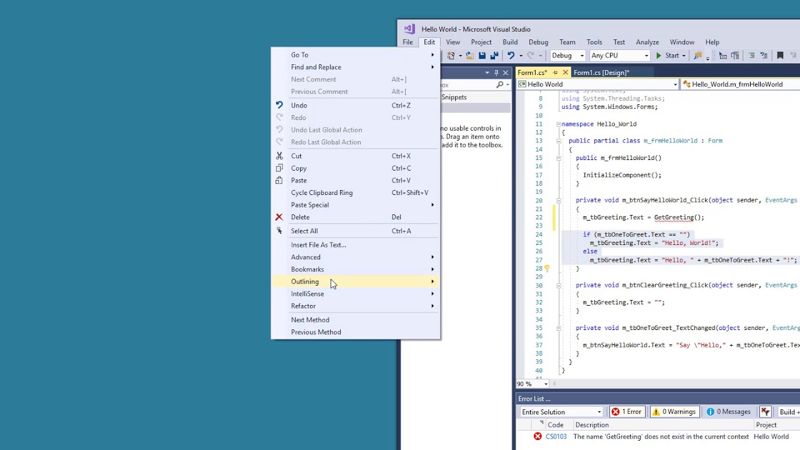Choose Insert File As Text menu item
This screenshot has height=450, width=800.
pyautogui.click(x=356, y=244)
